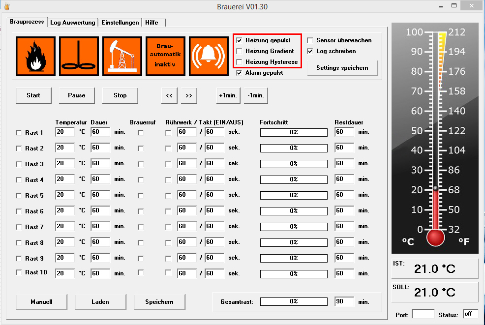The image size is (485, 325).
Task: Click the stirrer agitator icon
Action: [x=79, y=56]
